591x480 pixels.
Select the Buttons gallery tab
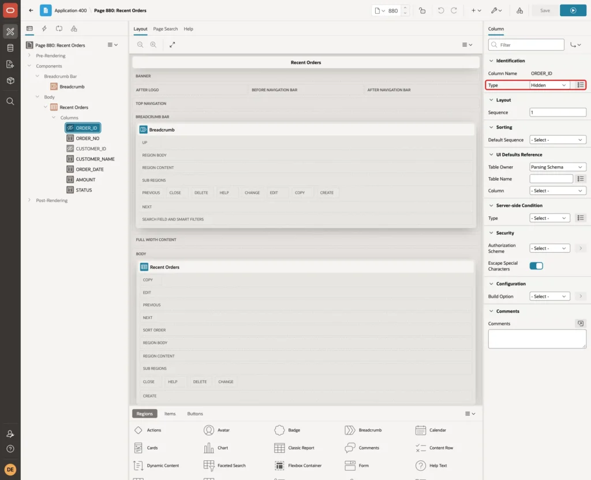pyautogui.click(x=195, y=414)
